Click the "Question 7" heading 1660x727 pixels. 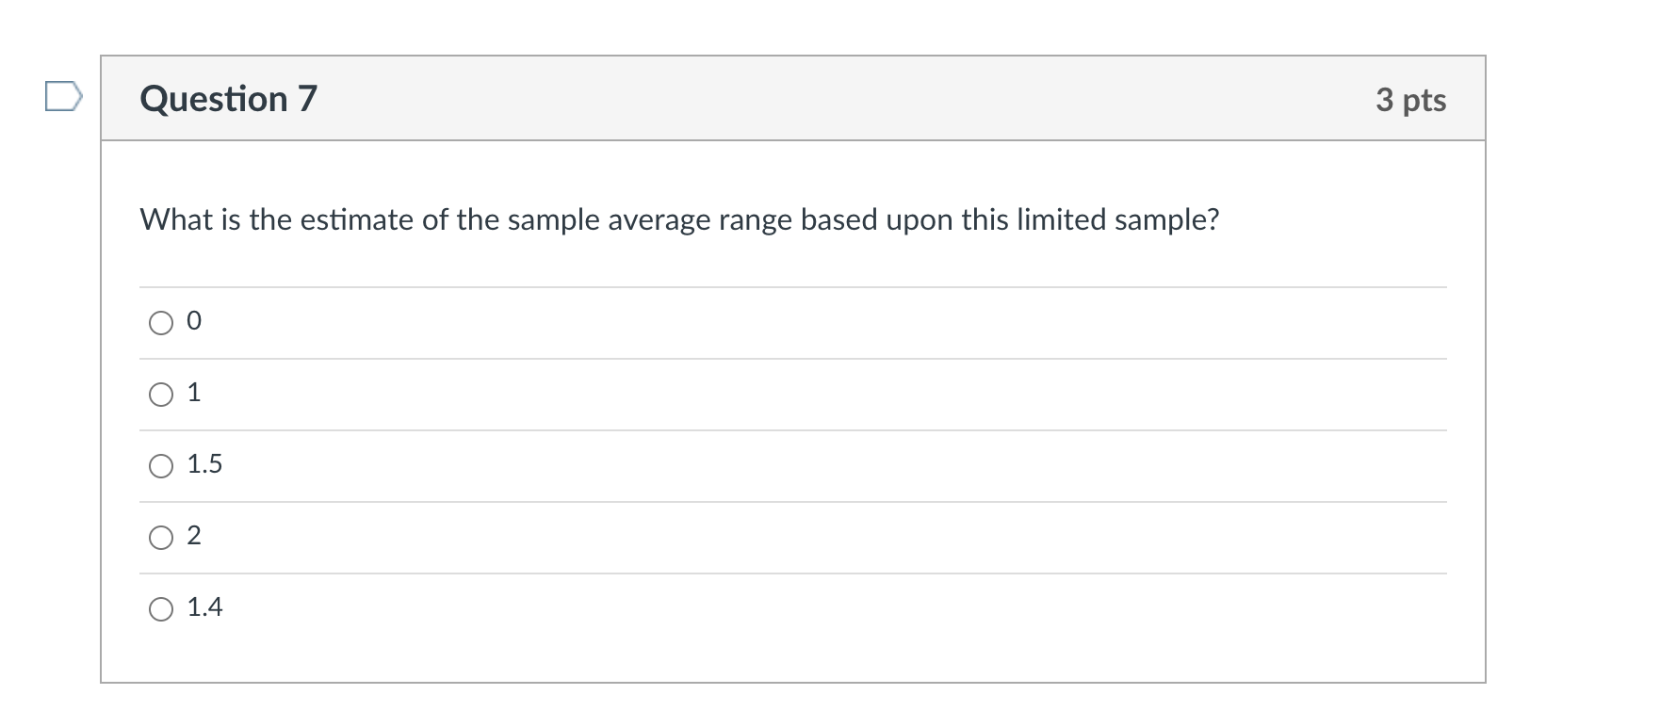(x=229, y=99)
